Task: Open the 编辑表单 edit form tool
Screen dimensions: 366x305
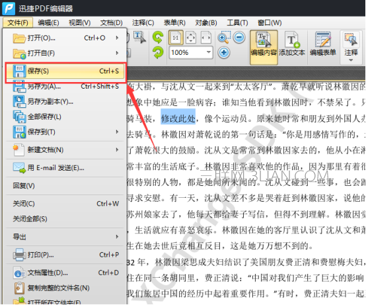Action: pyautogui.click(x=323, y=44)
